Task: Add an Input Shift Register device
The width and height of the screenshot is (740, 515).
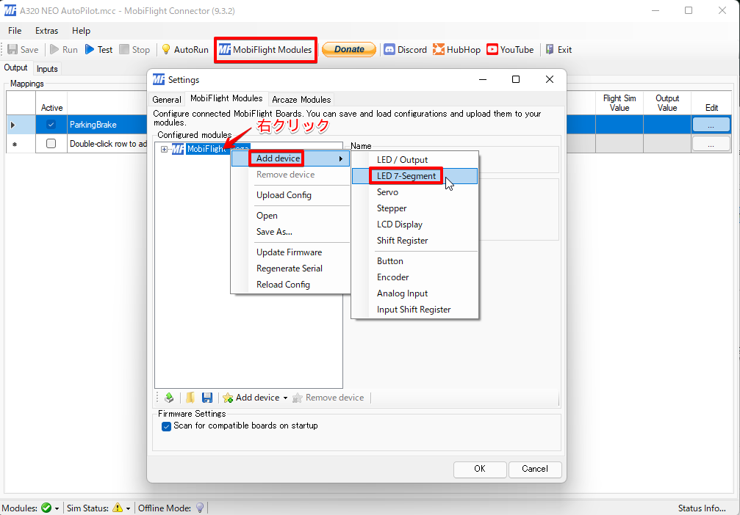Action: point(415,310)
